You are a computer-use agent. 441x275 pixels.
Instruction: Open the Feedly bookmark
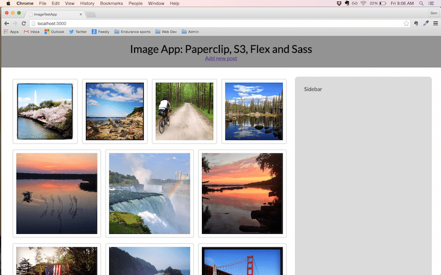coord(100,32)
